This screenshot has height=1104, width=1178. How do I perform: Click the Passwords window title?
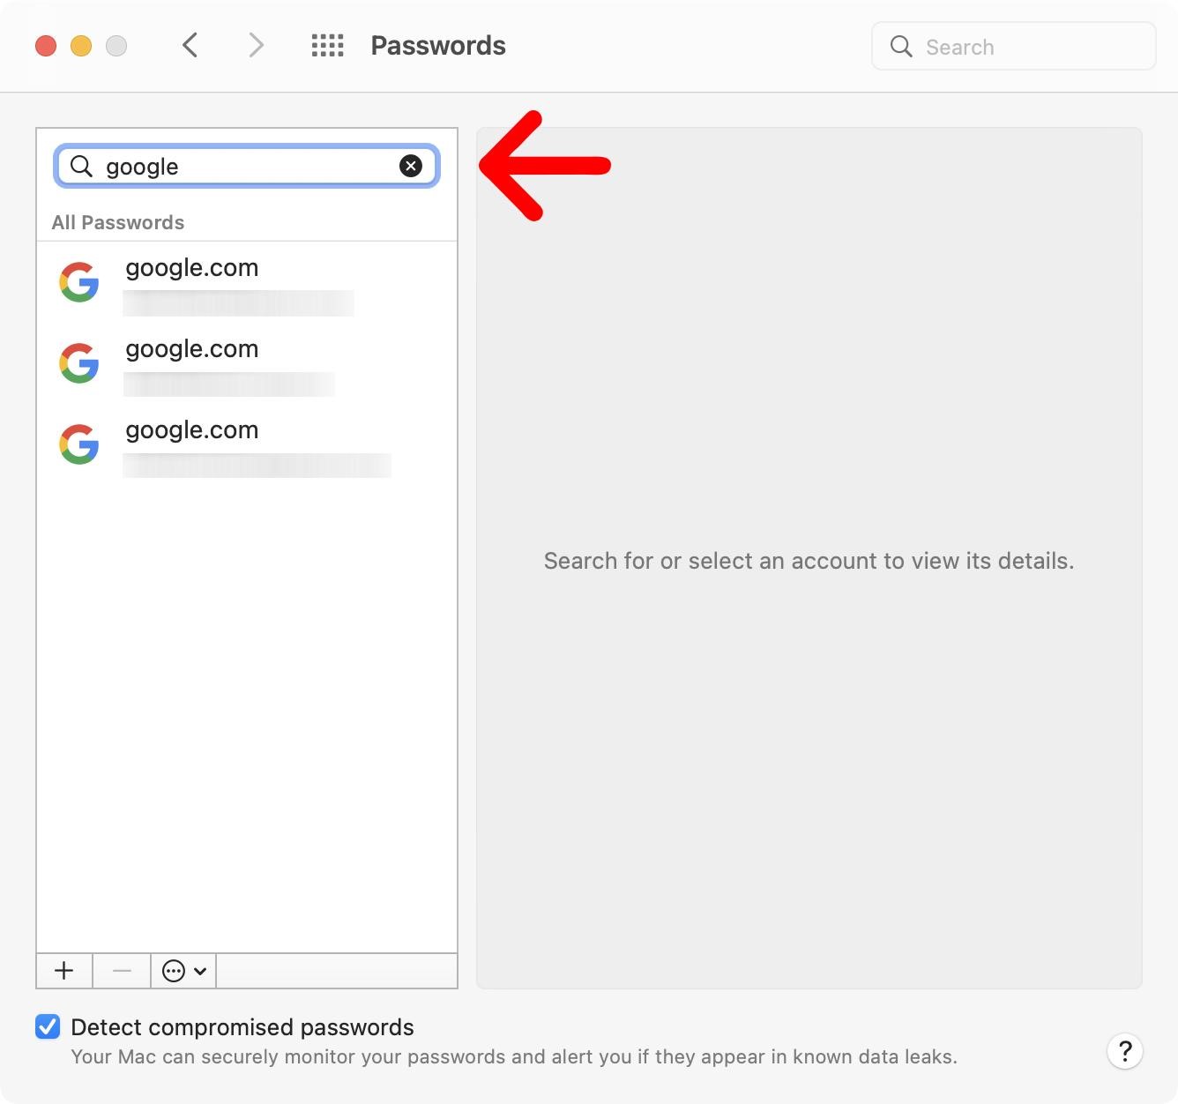point(437,45)
